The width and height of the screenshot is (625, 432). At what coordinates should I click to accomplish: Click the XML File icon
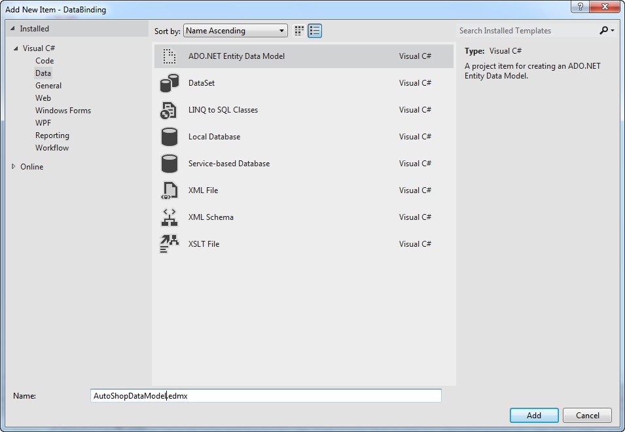[x=169, y=190]
